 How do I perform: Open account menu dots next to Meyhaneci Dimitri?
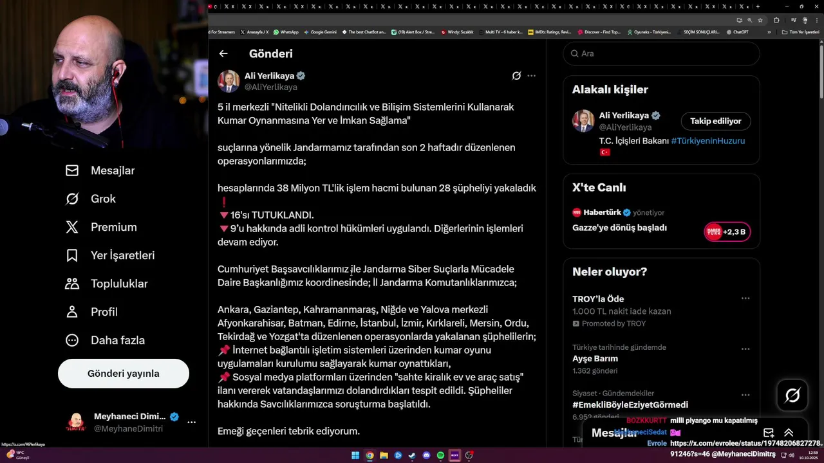(191, 422)
